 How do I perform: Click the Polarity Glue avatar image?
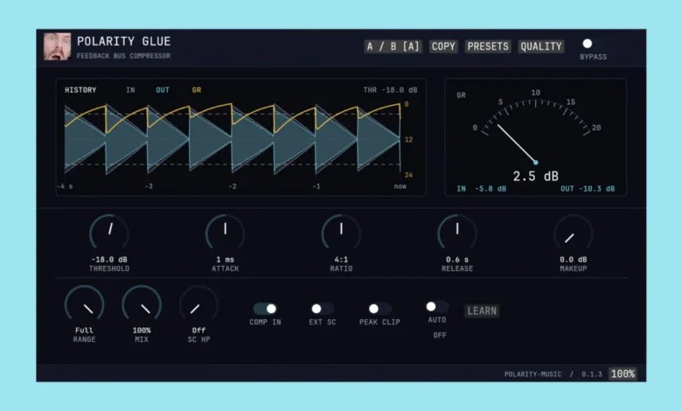pyautogui.click(x=57, y=46)
